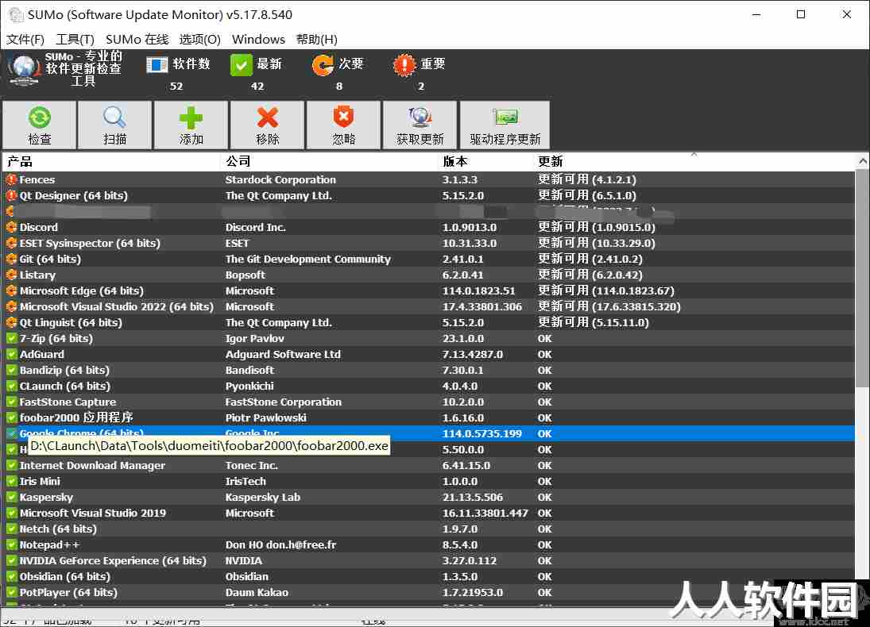Open the 文件(F) menu
The width and height of the screenshot is (870, 627).
point(25,40)
